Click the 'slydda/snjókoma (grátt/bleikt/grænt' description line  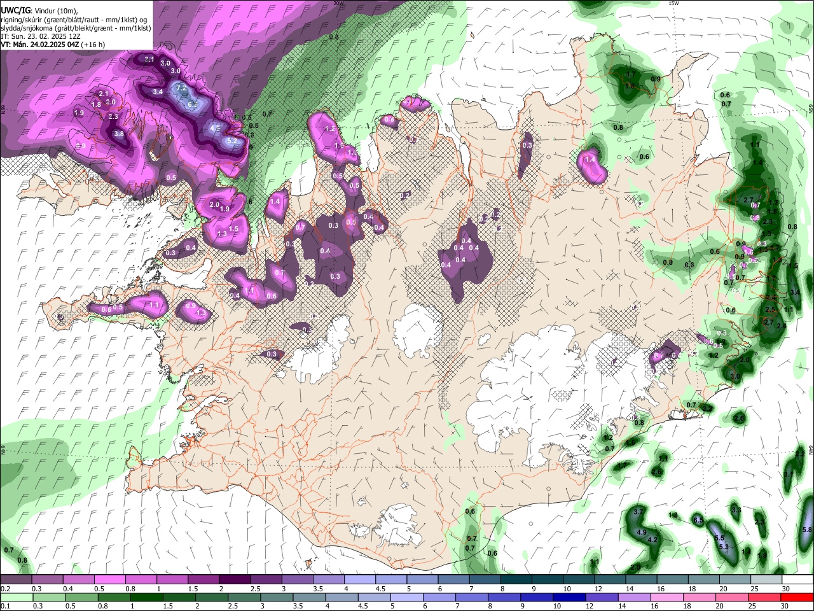pos(76,28)
